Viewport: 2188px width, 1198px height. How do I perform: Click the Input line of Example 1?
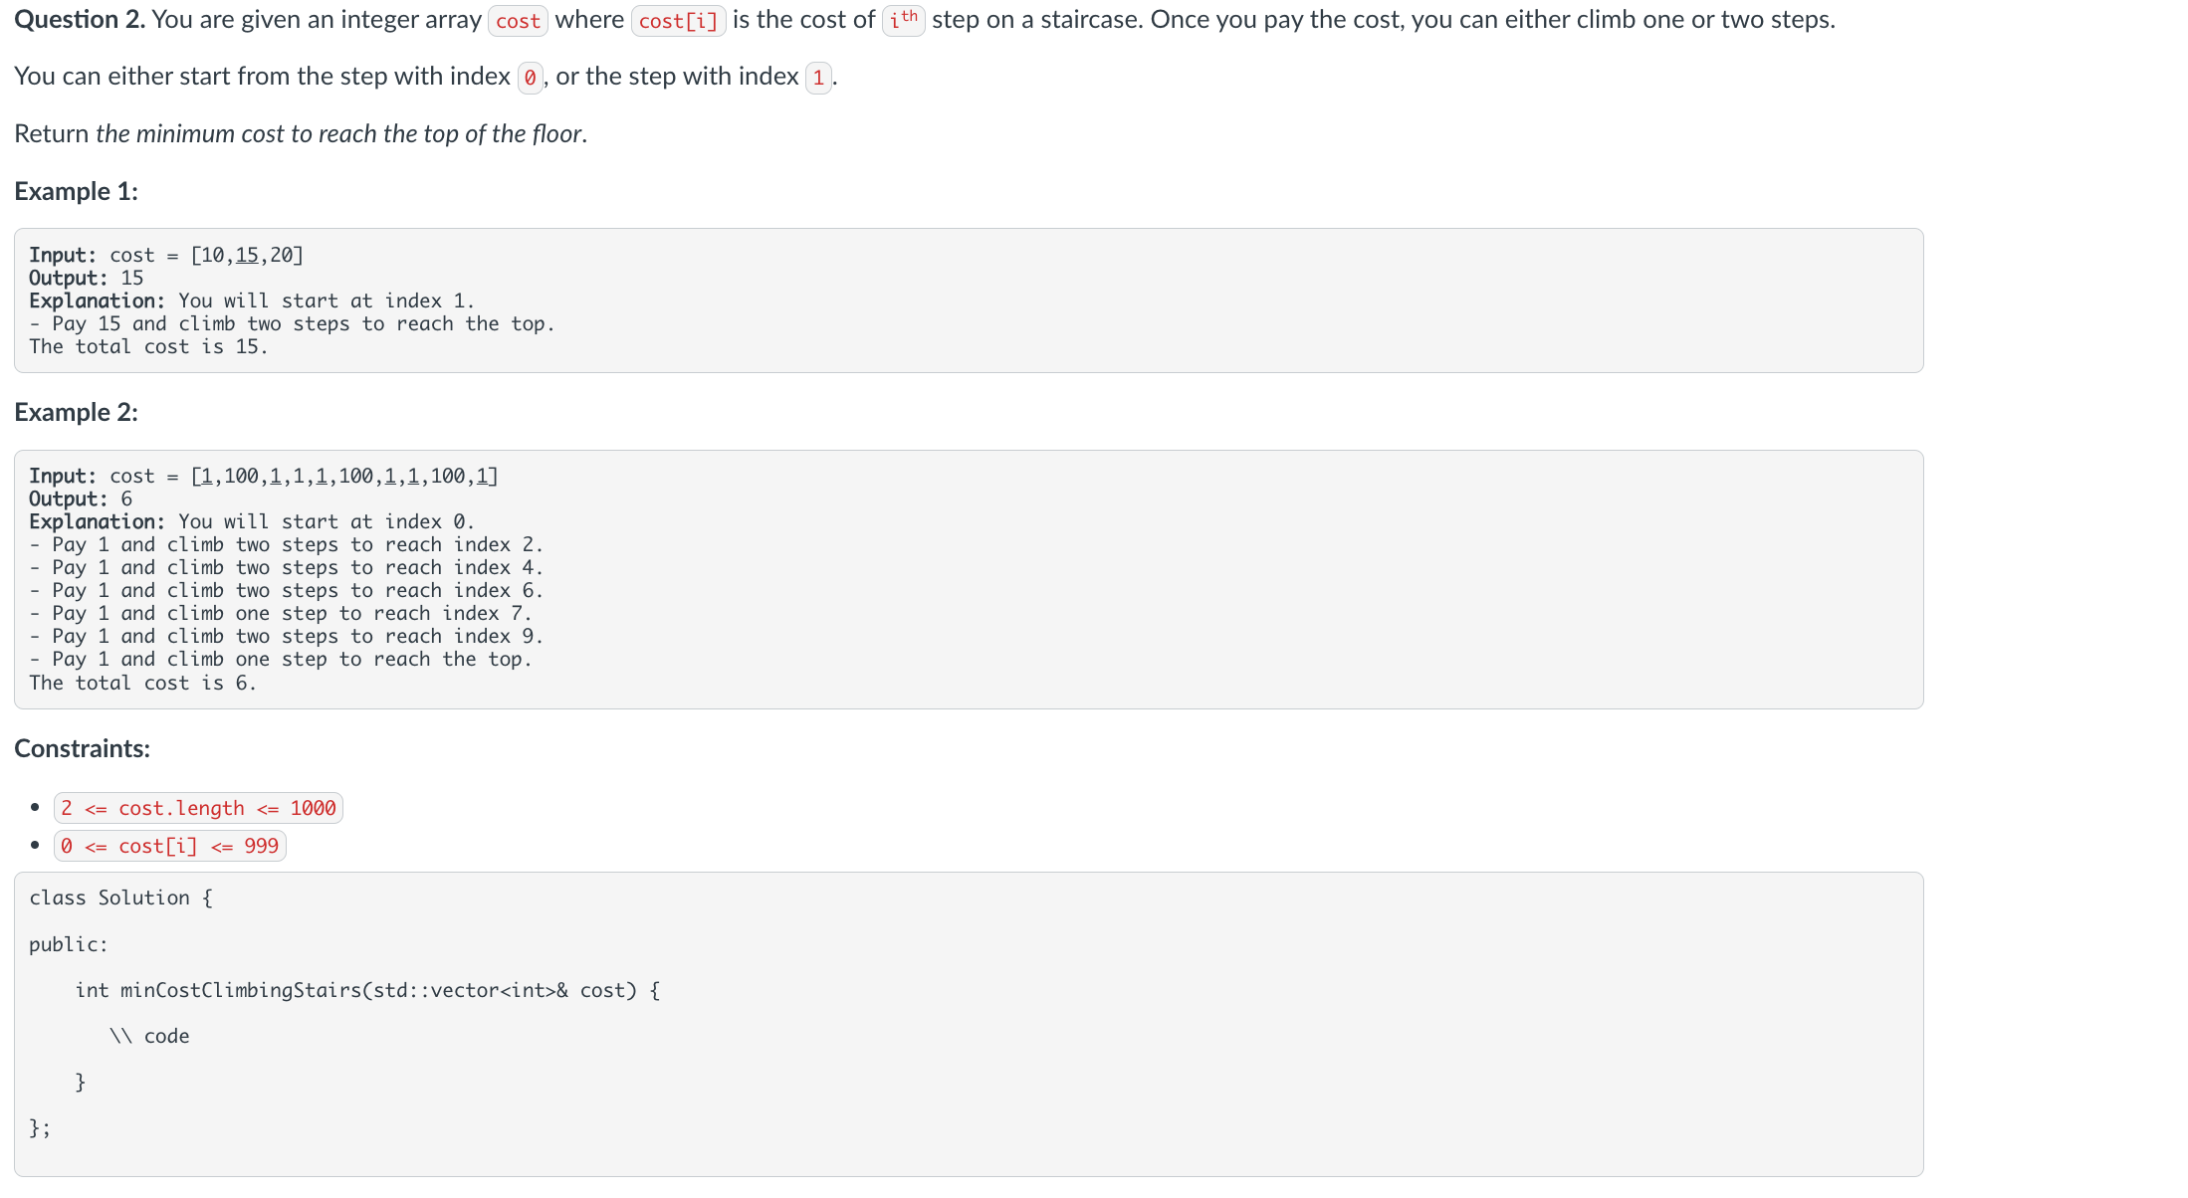pos(166,255)
